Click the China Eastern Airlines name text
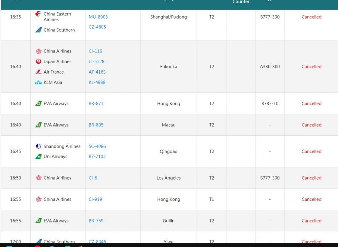 coord(57,17)
